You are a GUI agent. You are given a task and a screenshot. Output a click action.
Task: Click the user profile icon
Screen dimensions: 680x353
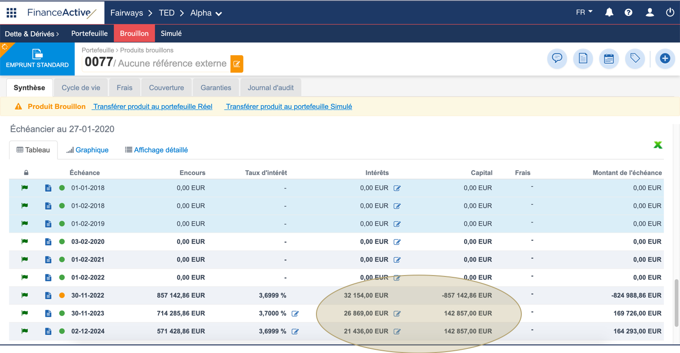point(650,13)
